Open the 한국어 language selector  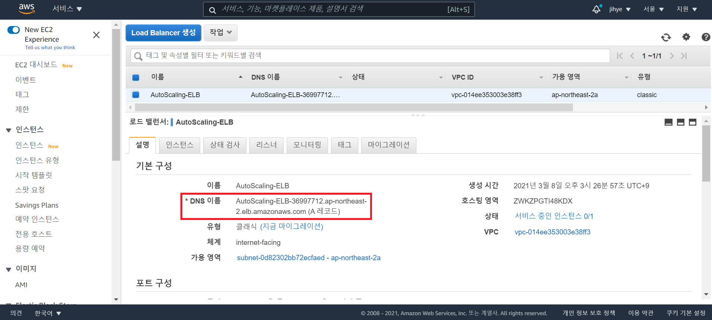click(x=48, y=313)
